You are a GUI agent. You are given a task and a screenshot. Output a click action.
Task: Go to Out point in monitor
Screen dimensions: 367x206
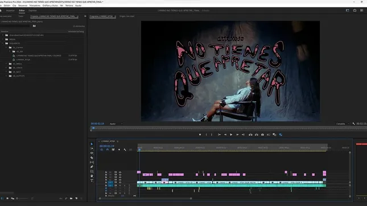point(243,134)
